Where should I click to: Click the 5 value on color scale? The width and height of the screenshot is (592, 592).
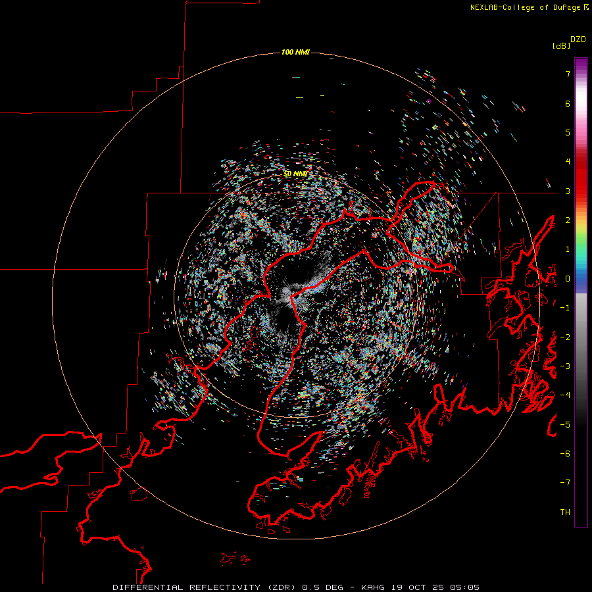(x=568, y=132)
